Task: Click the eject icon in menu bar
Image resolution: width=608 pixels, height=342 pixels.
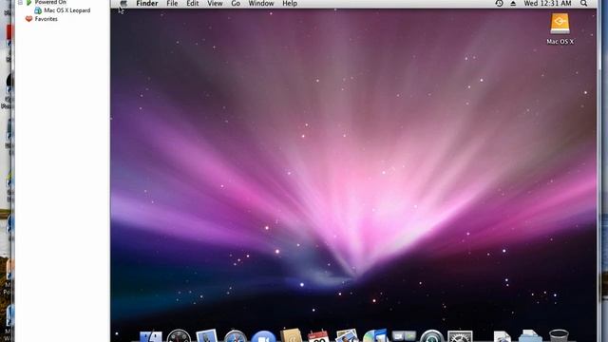Action: pos(513,4)
